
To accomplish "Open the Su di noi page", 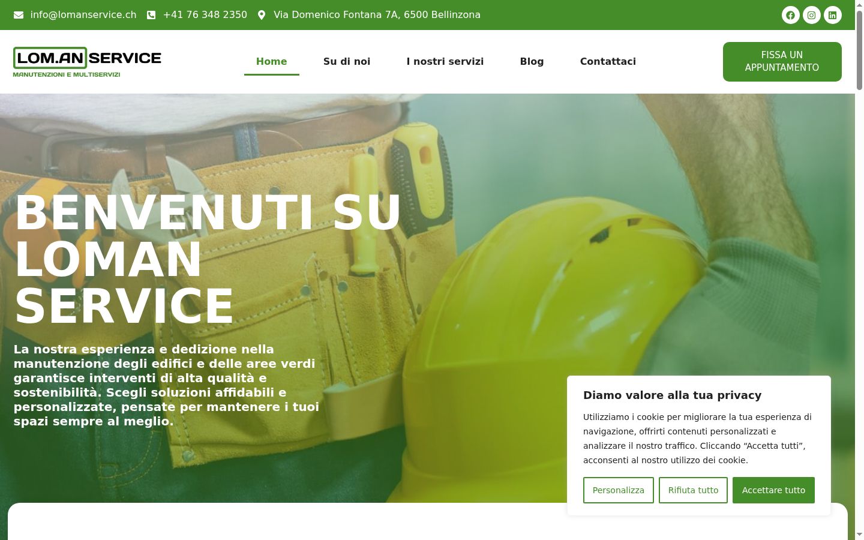I will tap(347, 61).
